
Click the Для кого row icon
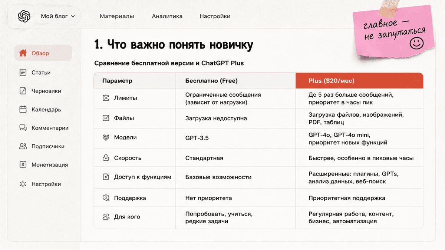point(106,217)
